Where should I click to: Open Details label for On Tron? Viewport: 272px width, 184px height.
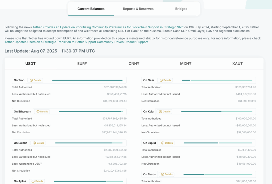click(37, 80)
